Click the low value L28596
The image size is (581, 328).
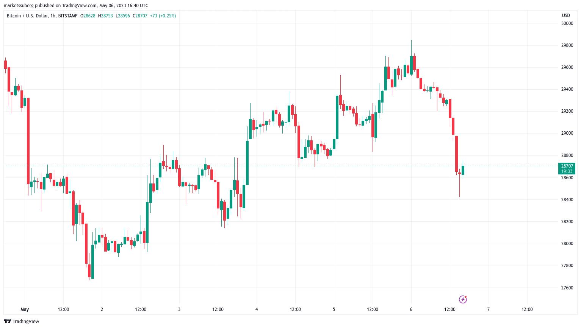pos(123,16)
